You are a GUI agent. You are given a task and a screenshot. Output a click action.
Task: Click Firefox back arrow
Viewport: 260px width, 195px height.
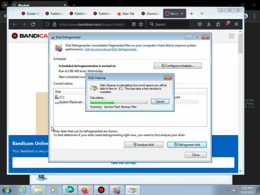15,24
